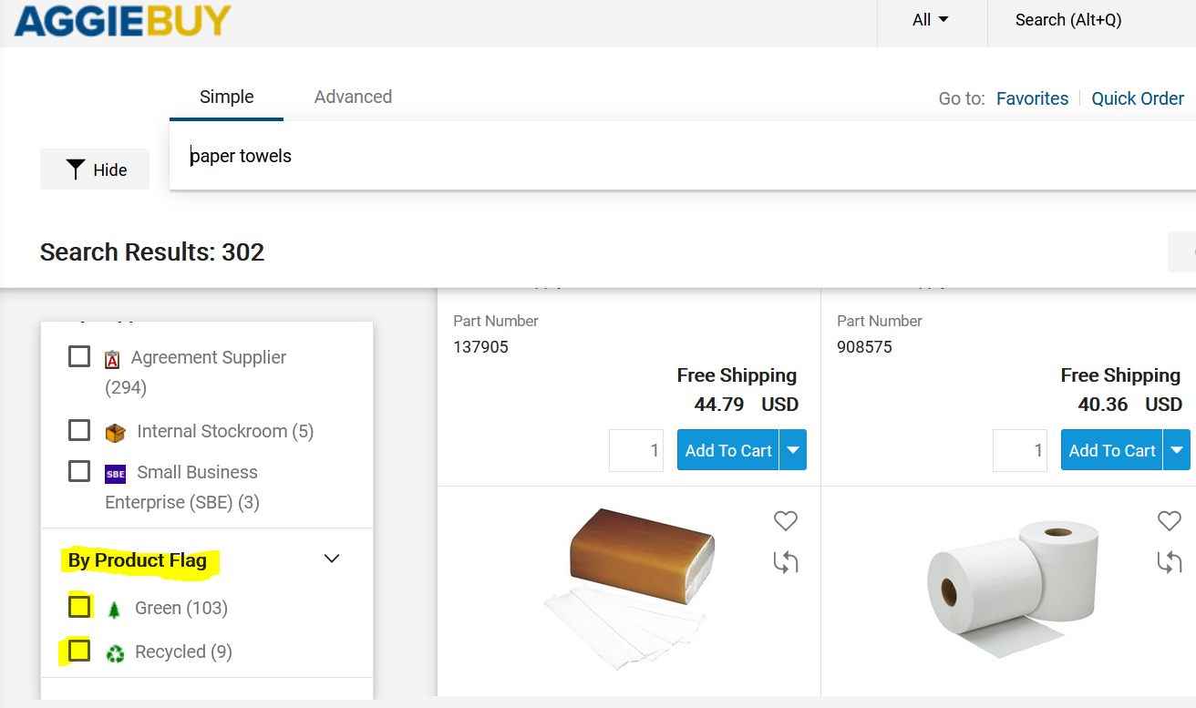Viewport: 1196px width, 708px height.
Task: Click the By Product Flag heading
Action: [138, 560]
